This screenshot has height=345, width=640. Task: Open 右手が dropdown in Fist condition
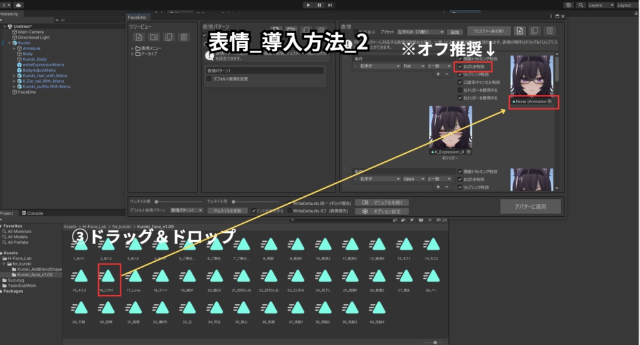[379, 66]
